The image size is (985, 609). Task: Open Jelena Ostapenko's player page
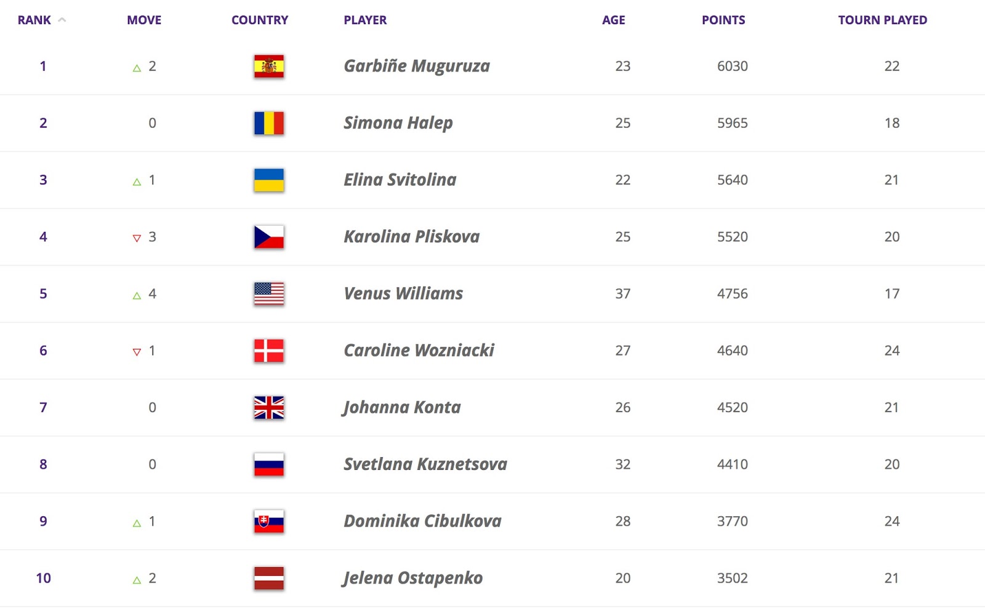click(412, 578)
